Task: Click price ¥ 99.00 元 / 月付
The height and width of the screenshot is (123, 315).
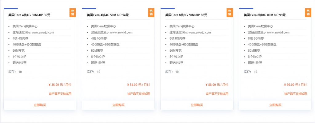Action: click(x=296, y=85)
